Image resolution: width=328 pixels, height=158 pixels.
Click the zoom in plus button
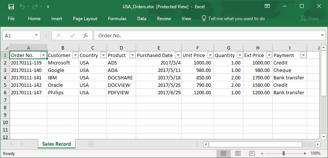point(305,154)
